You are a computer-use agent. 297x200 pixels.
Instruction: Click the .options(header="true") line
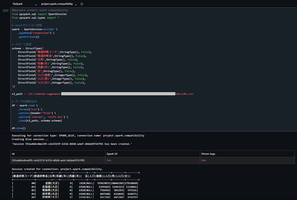37,113
